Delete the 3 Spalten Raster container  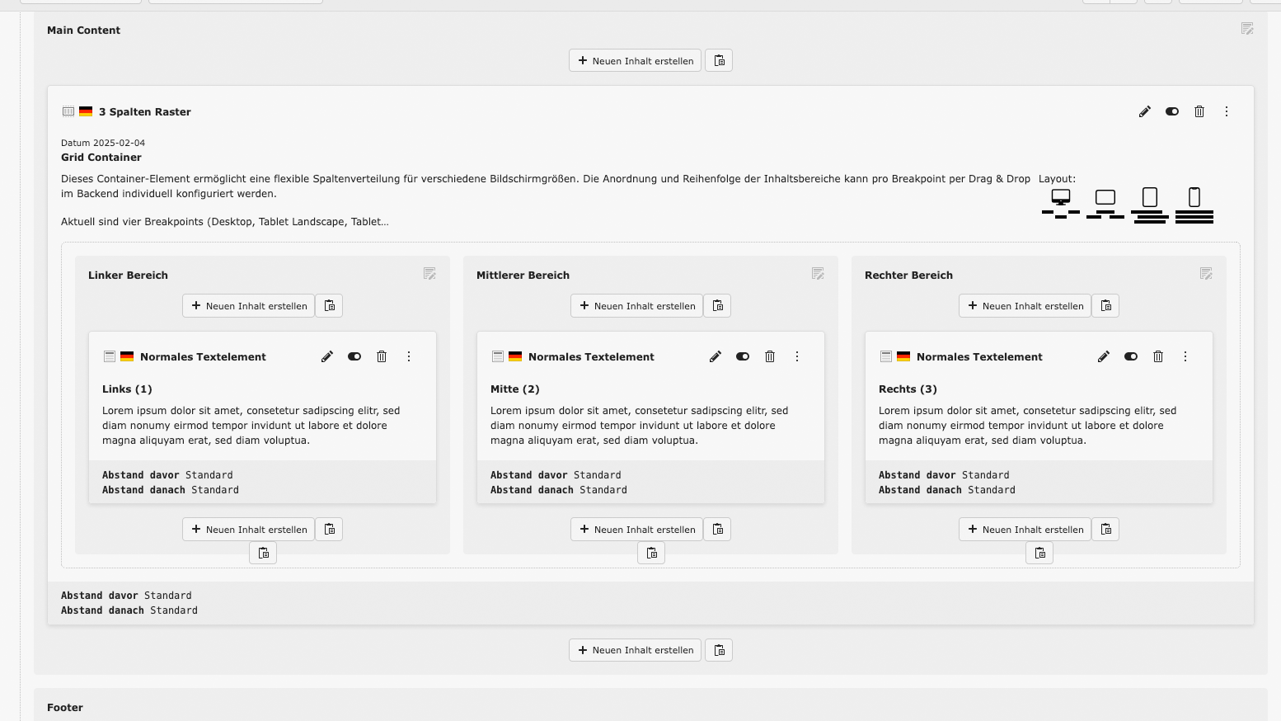1199,111
